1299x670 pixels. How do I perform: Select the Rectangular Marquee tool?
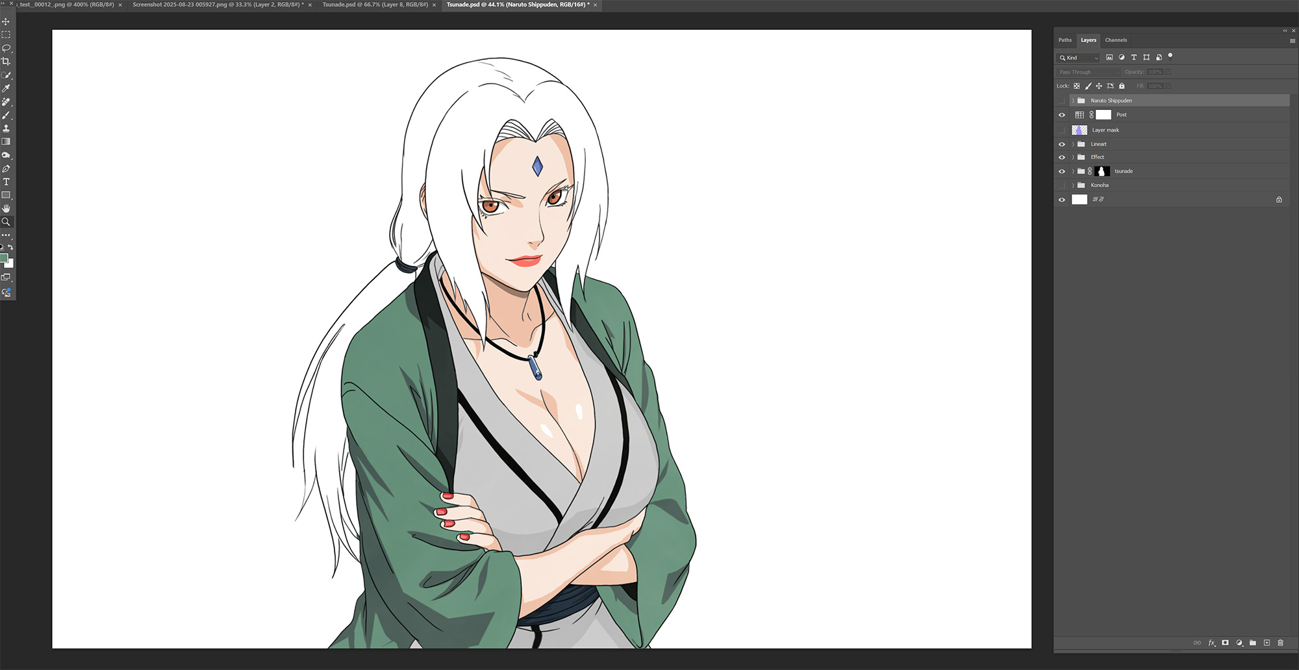coord(6,34)
